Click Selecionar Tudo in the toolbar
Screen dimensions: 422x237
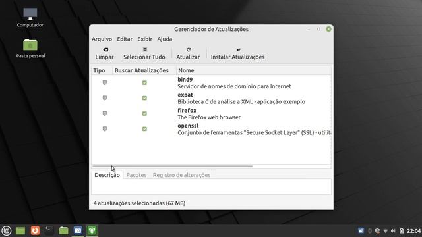144,53
